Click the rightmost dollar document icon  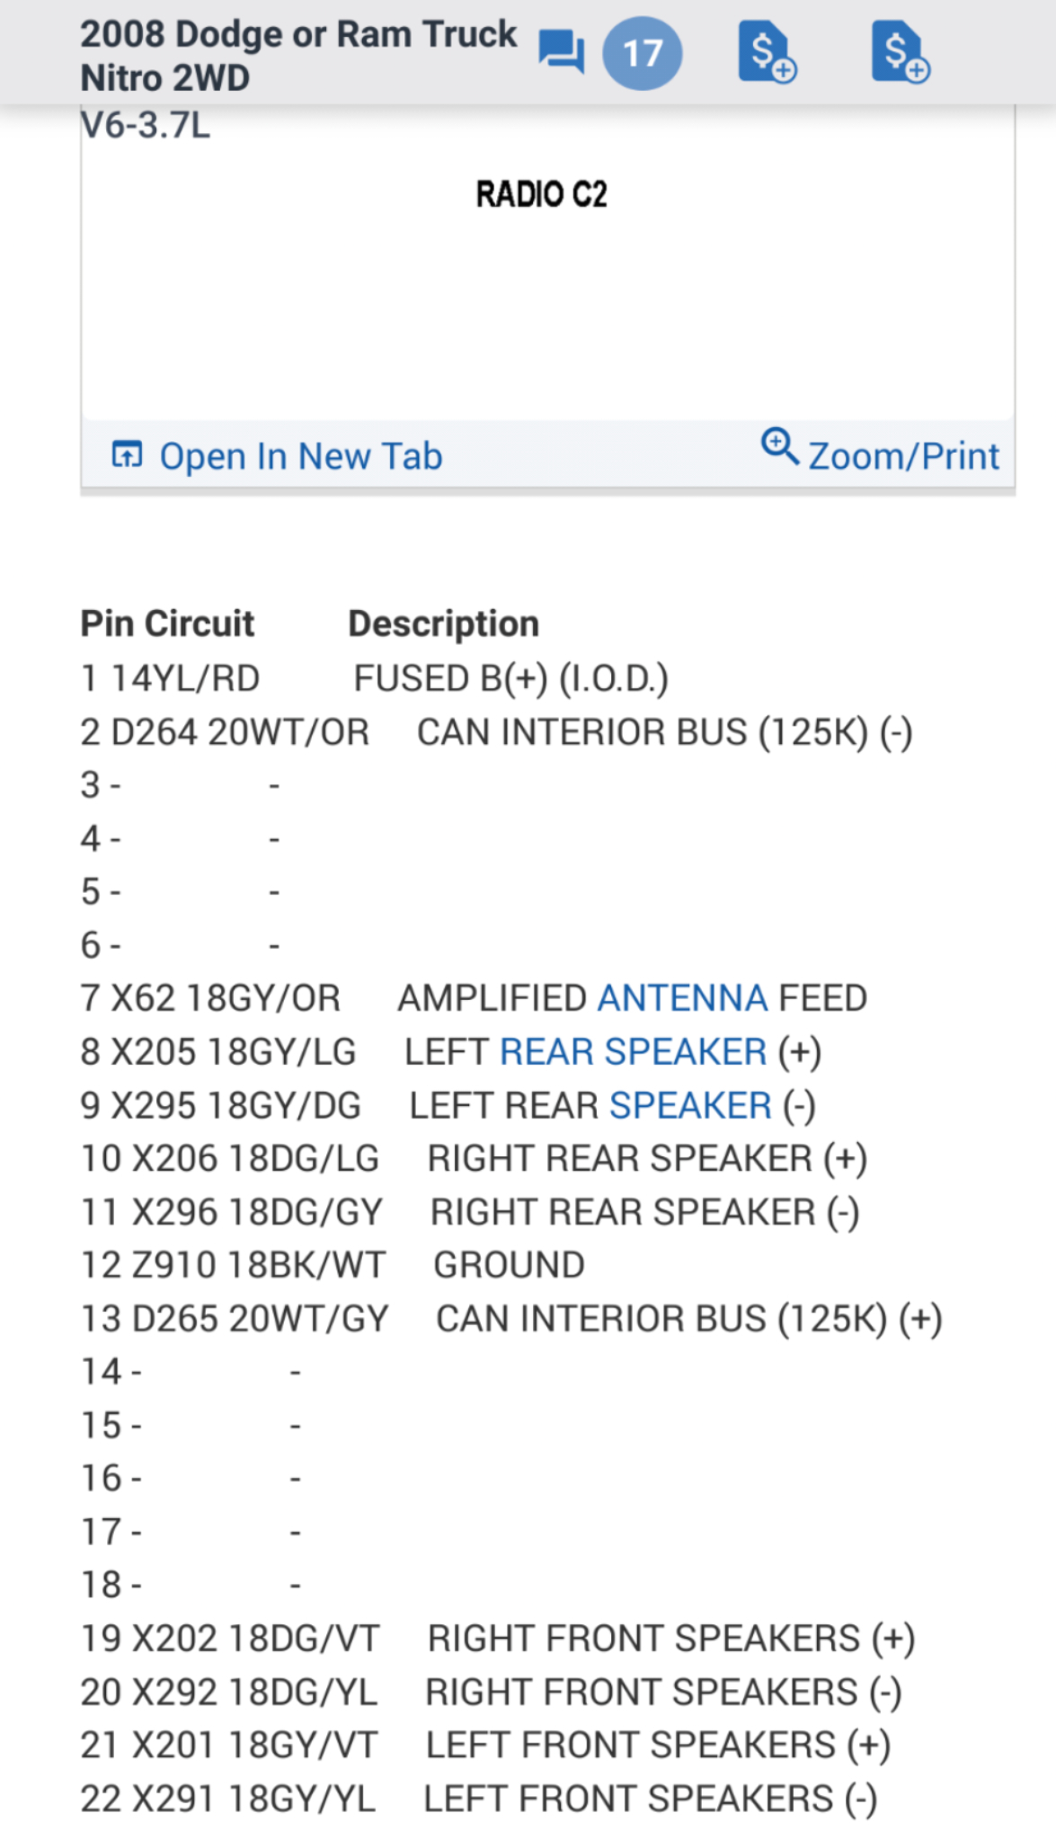click(900, 53)
